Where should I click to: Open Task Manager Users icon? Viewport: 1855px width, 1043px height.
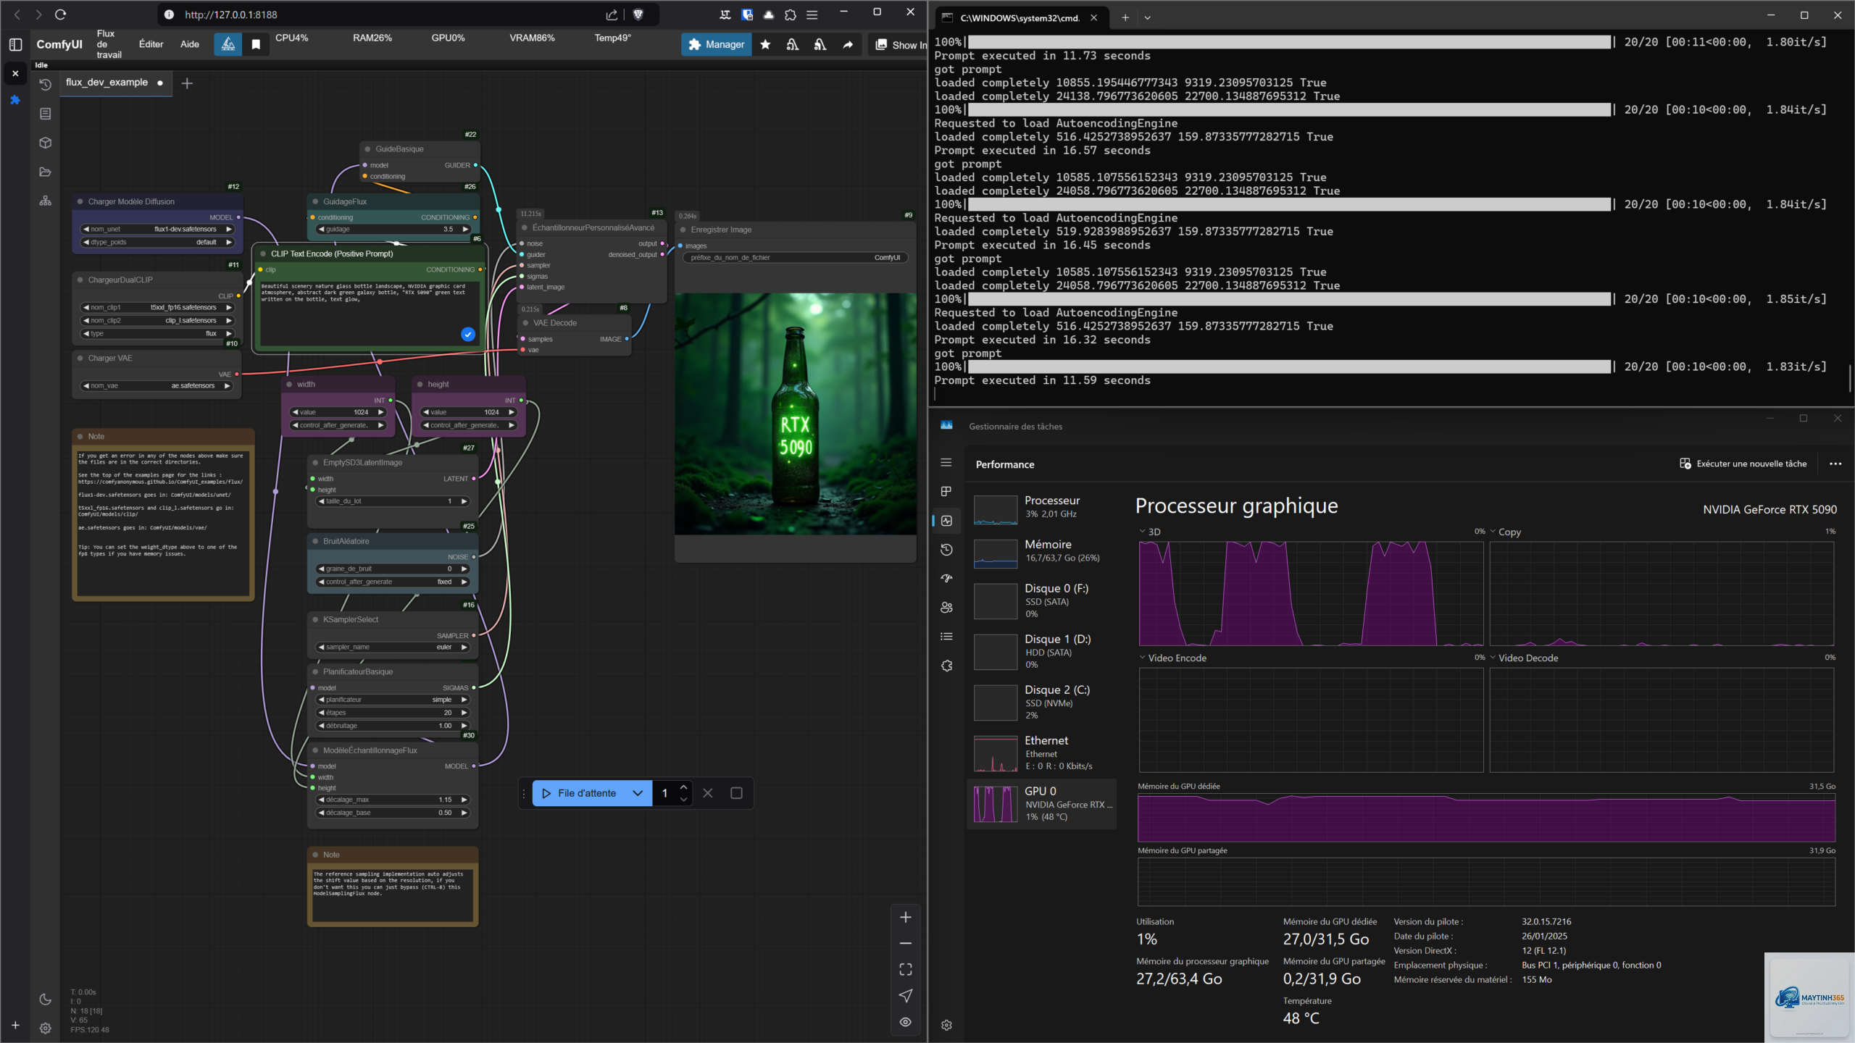(946, 608)
